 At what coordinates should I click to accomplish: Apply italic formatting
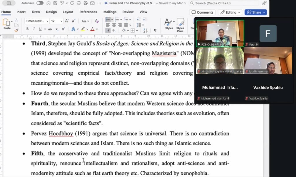click(34, 29)
